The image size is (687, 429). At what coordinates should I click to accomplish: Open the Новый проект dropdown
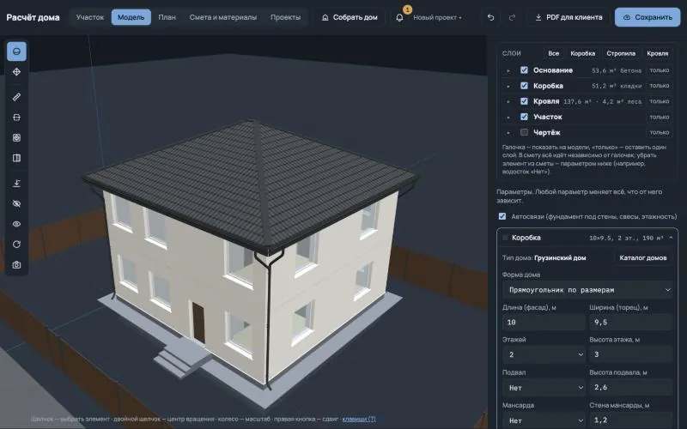tap(437, 17)
